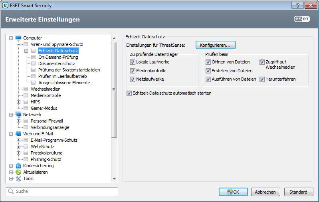Viewport: 319px width, 202px height.
Task: Open Prüfen im Leerlaufbetrieb settings
Action: click(x=62, y=76)
